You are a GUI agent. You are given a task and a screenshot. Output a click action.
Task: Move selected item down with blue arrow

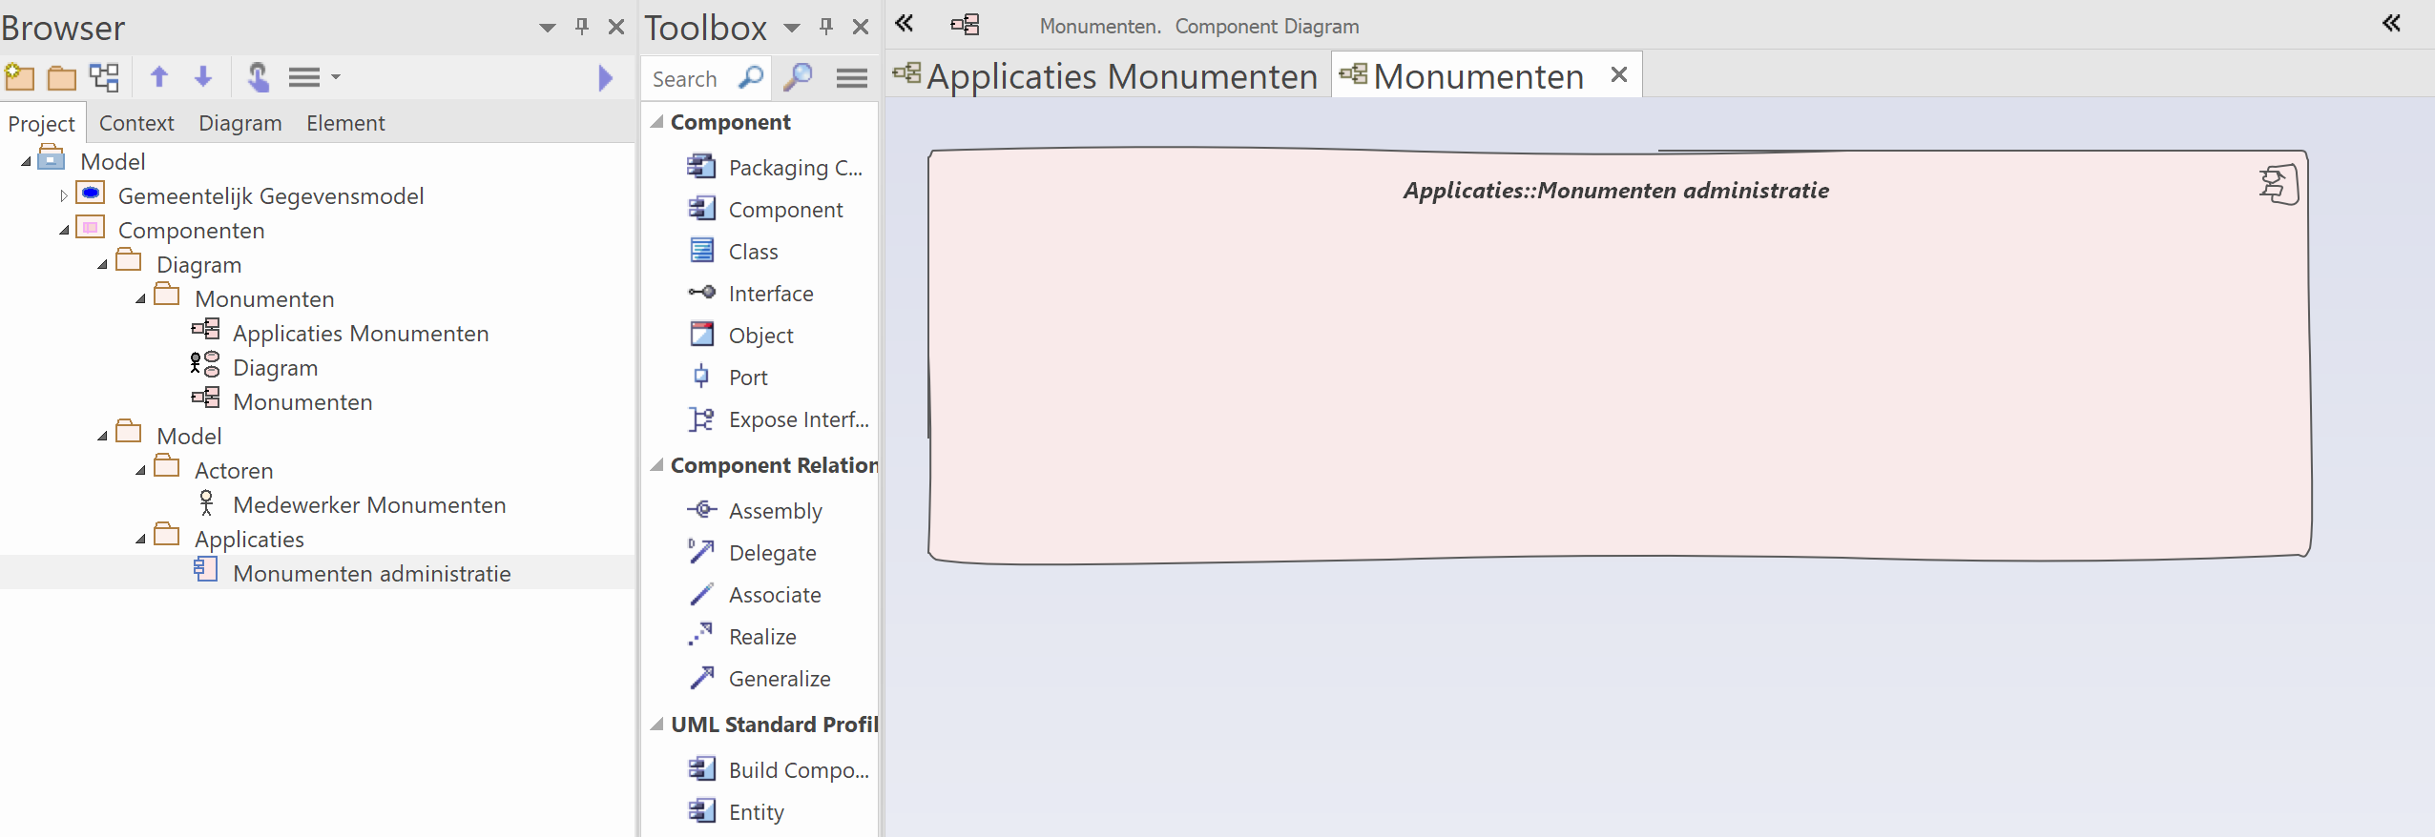click(x=203, y=77)
